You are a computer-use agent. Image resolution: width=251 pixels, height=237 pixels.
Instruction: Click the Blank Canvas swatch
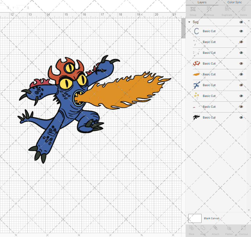(x=195, y=218)
